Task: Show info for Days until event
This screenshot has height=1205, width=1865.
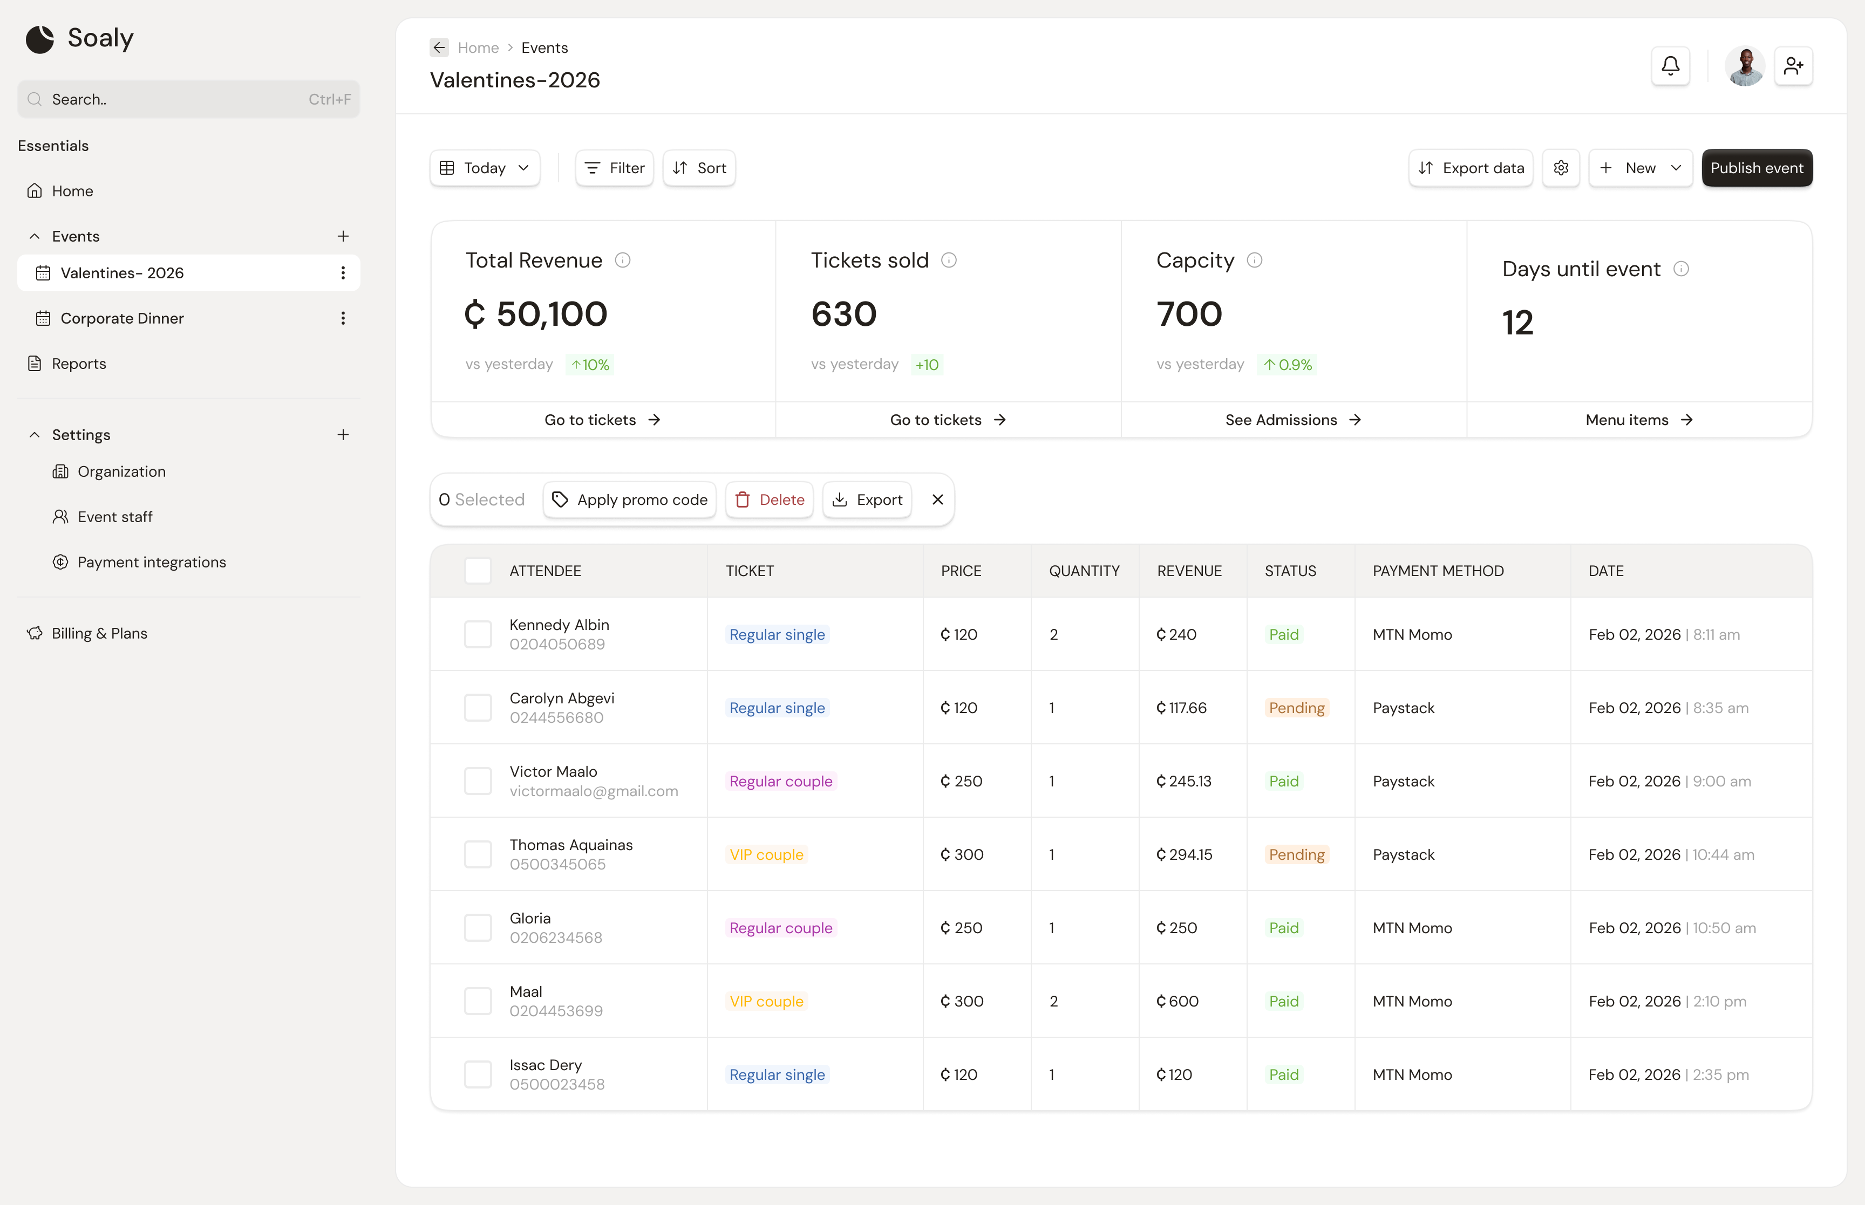Action: [1681, 269]
